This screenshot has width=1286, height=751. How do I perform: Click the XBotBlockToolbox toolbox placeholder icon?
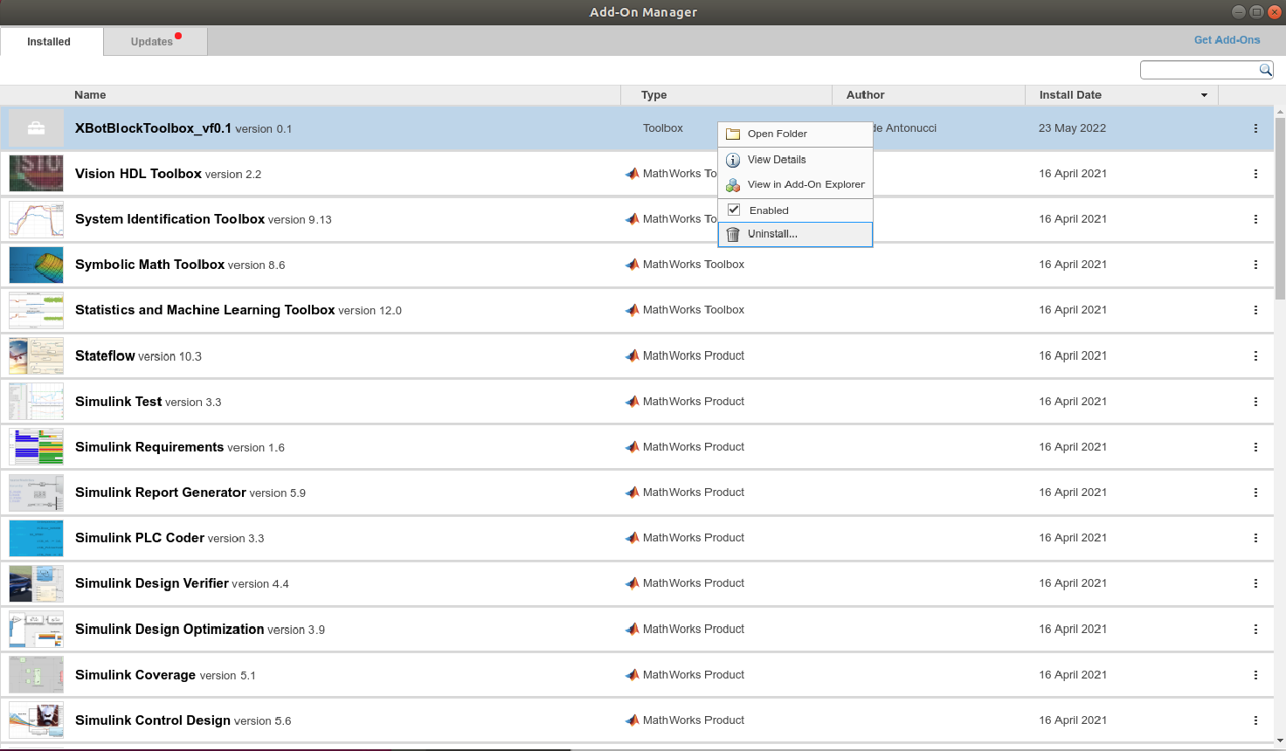pyautogui.click(x=36, y=128)
